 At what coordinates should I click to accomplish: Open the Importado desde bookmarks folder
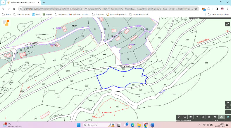pos(139,14)
